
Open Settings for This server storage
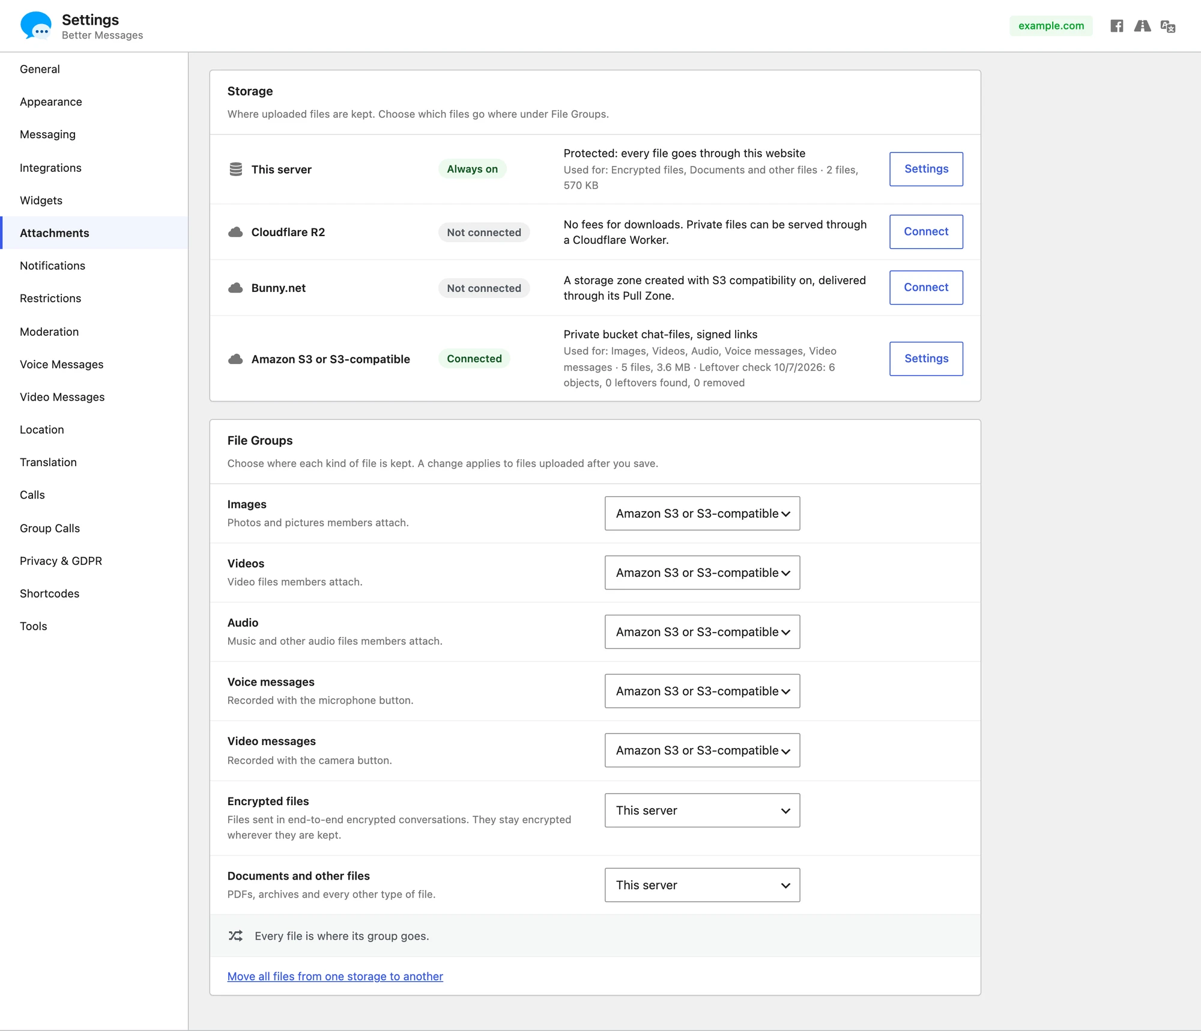pos(926,169)
